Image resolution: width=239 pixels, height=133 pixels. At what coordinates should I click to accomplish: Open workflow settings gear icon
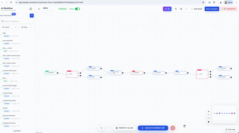click(181, 9)
